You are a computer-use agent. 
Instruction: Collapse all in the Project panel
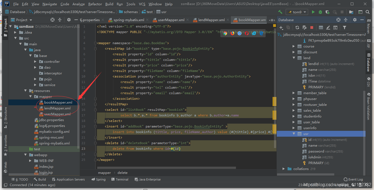click(60, 20)
